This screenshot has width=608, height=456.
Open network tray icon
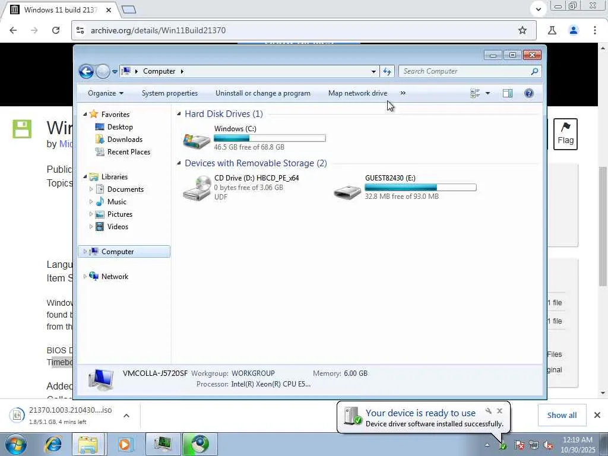(x=534, y=445)
